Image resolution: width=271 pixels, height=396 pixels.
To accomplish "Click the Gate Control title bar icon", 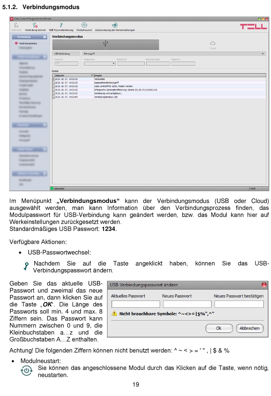I will [x=12, y=19].
